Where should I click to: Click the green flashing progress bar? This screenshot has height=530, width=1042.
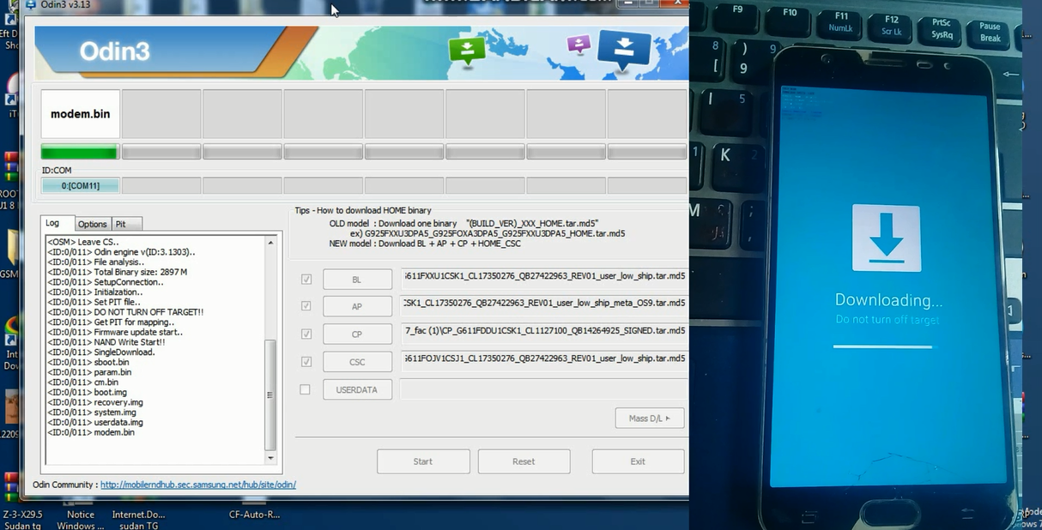(x=80, y=153)
